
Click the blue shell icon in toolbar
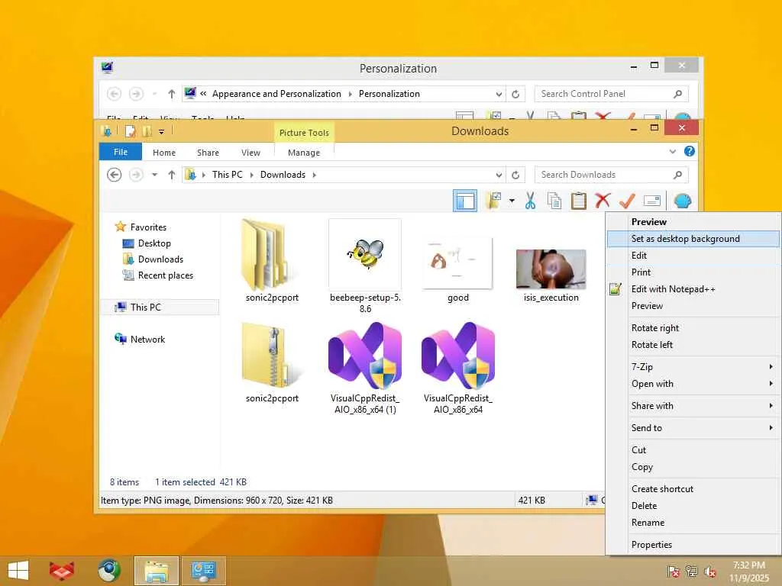[x=682, y=201]
